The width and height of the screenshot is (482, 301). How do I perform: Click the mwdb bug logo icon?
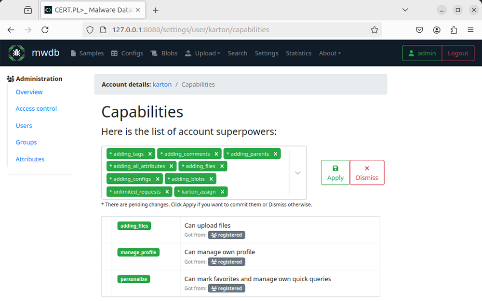coord(17,53)
